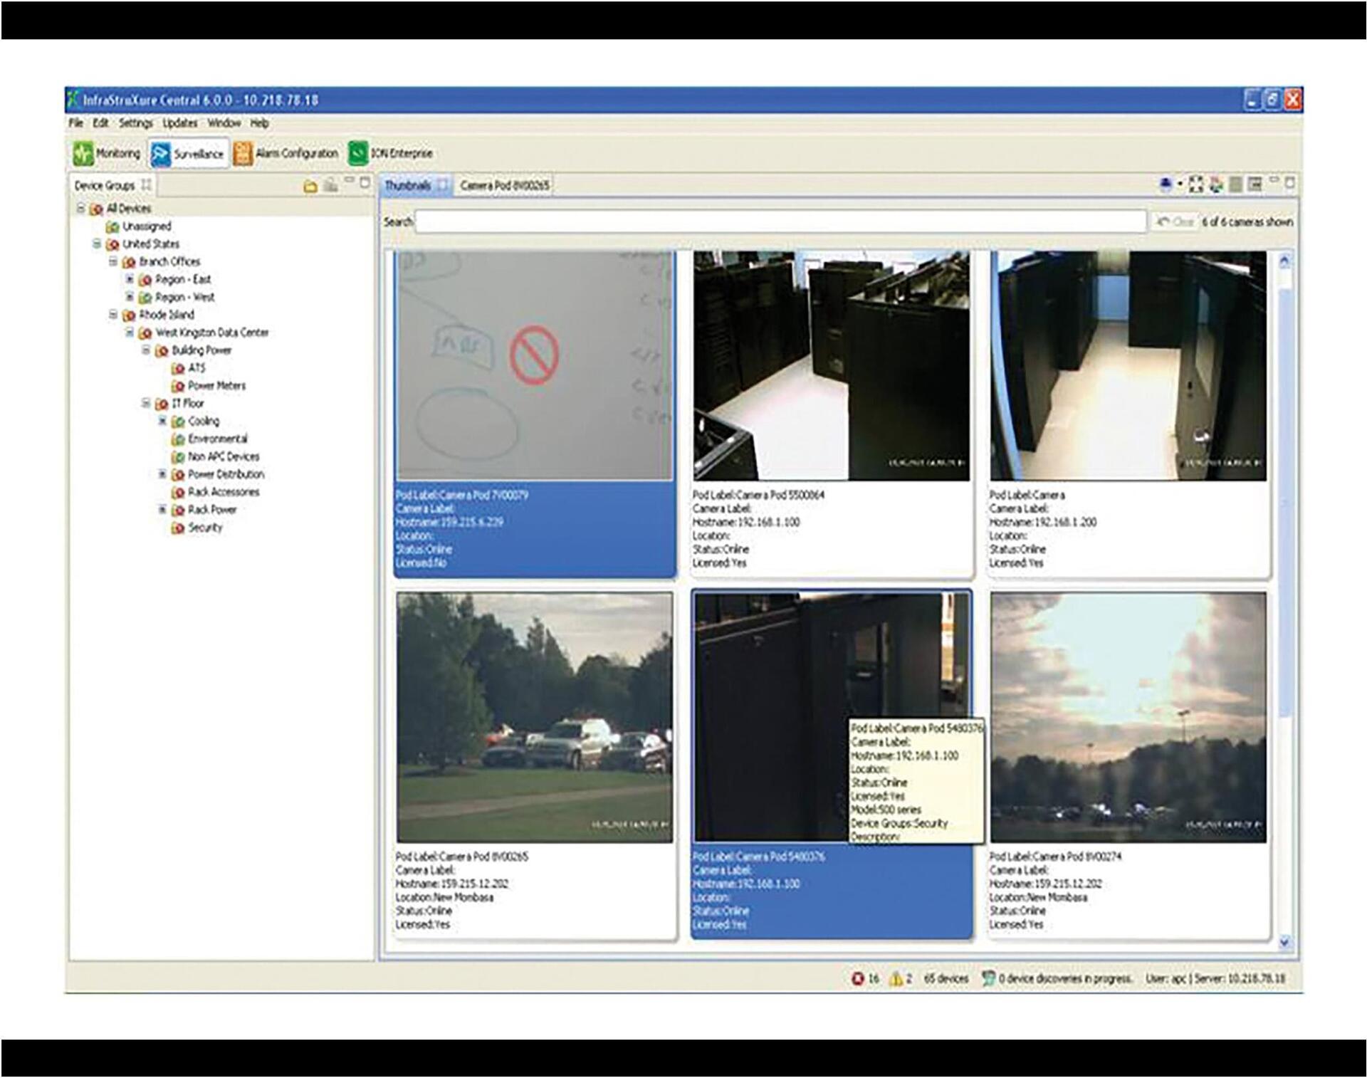
Task: Expand the Cooling tree node
Action: tap(162, 421)
